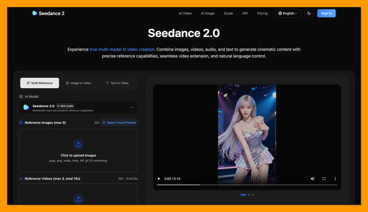Click the "Reference Videos (max 3, total 15s)" label

pyautogui.click(x=52, y=179)
